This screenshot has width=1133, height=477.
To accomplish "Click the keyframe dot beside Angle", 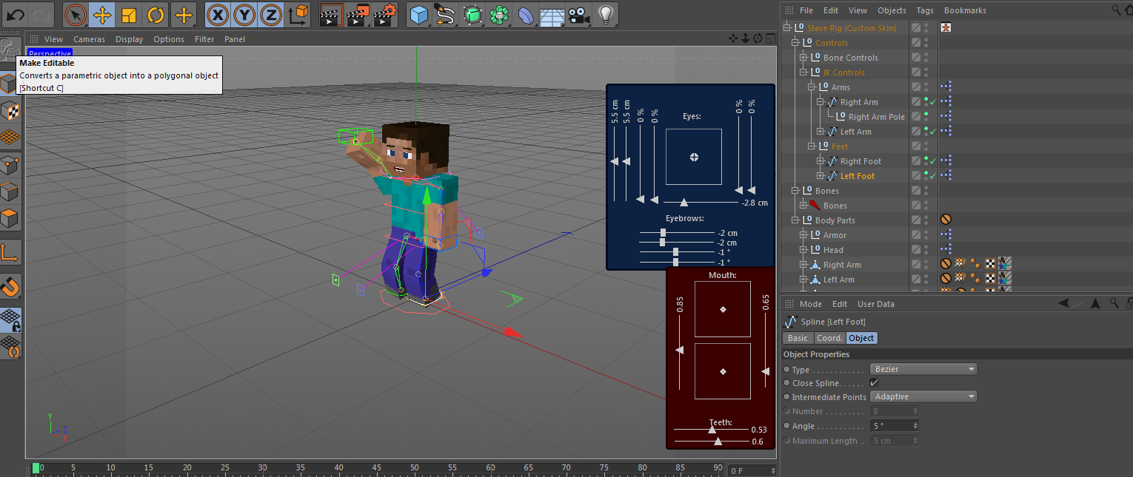I will click(786, 426).
